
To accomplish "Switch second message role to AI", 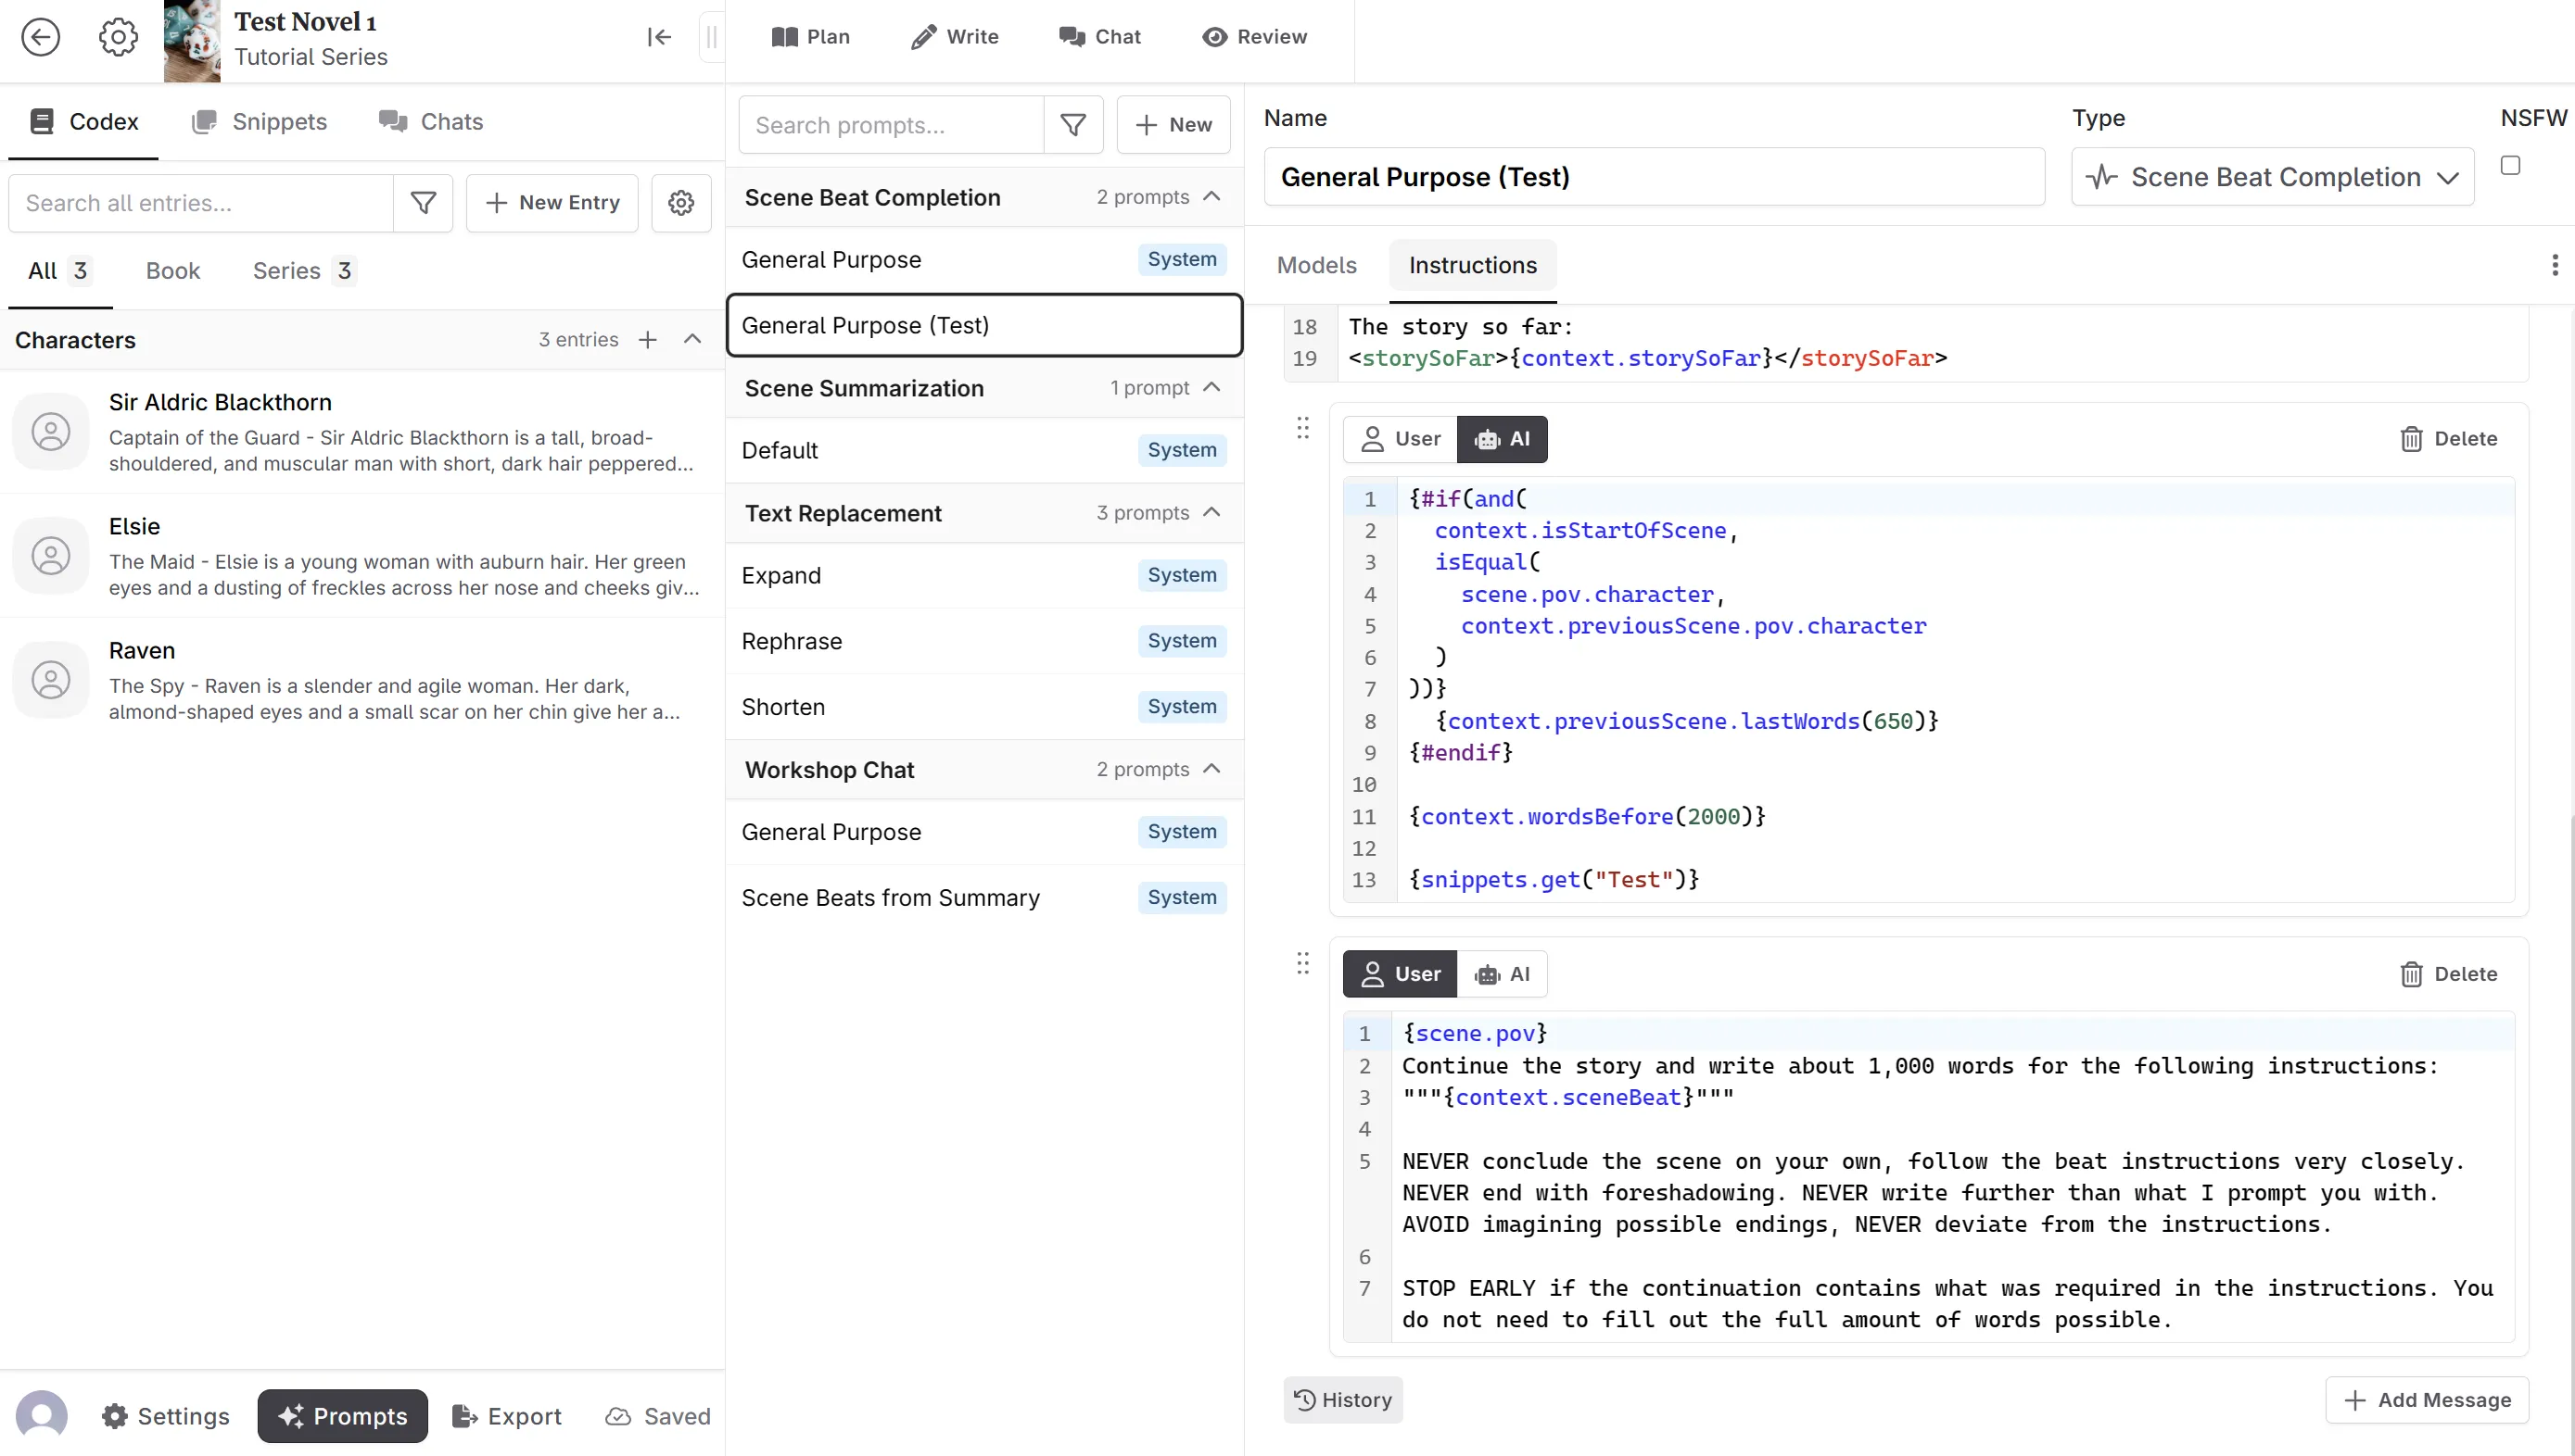I will point(1503,974).
